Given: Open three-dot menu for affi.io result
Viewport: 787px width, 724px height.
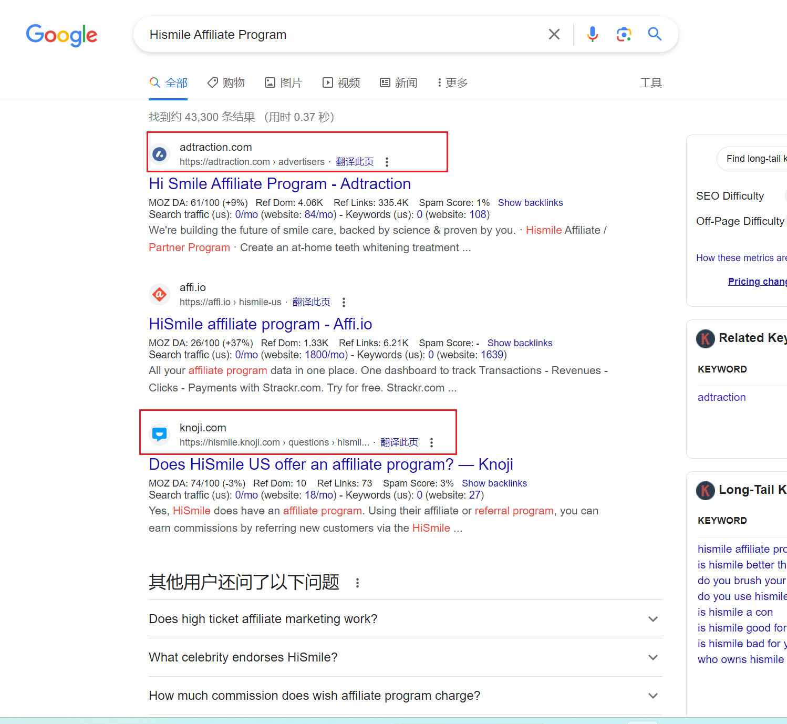Looking at the screenshot, I should click(344, 303).
